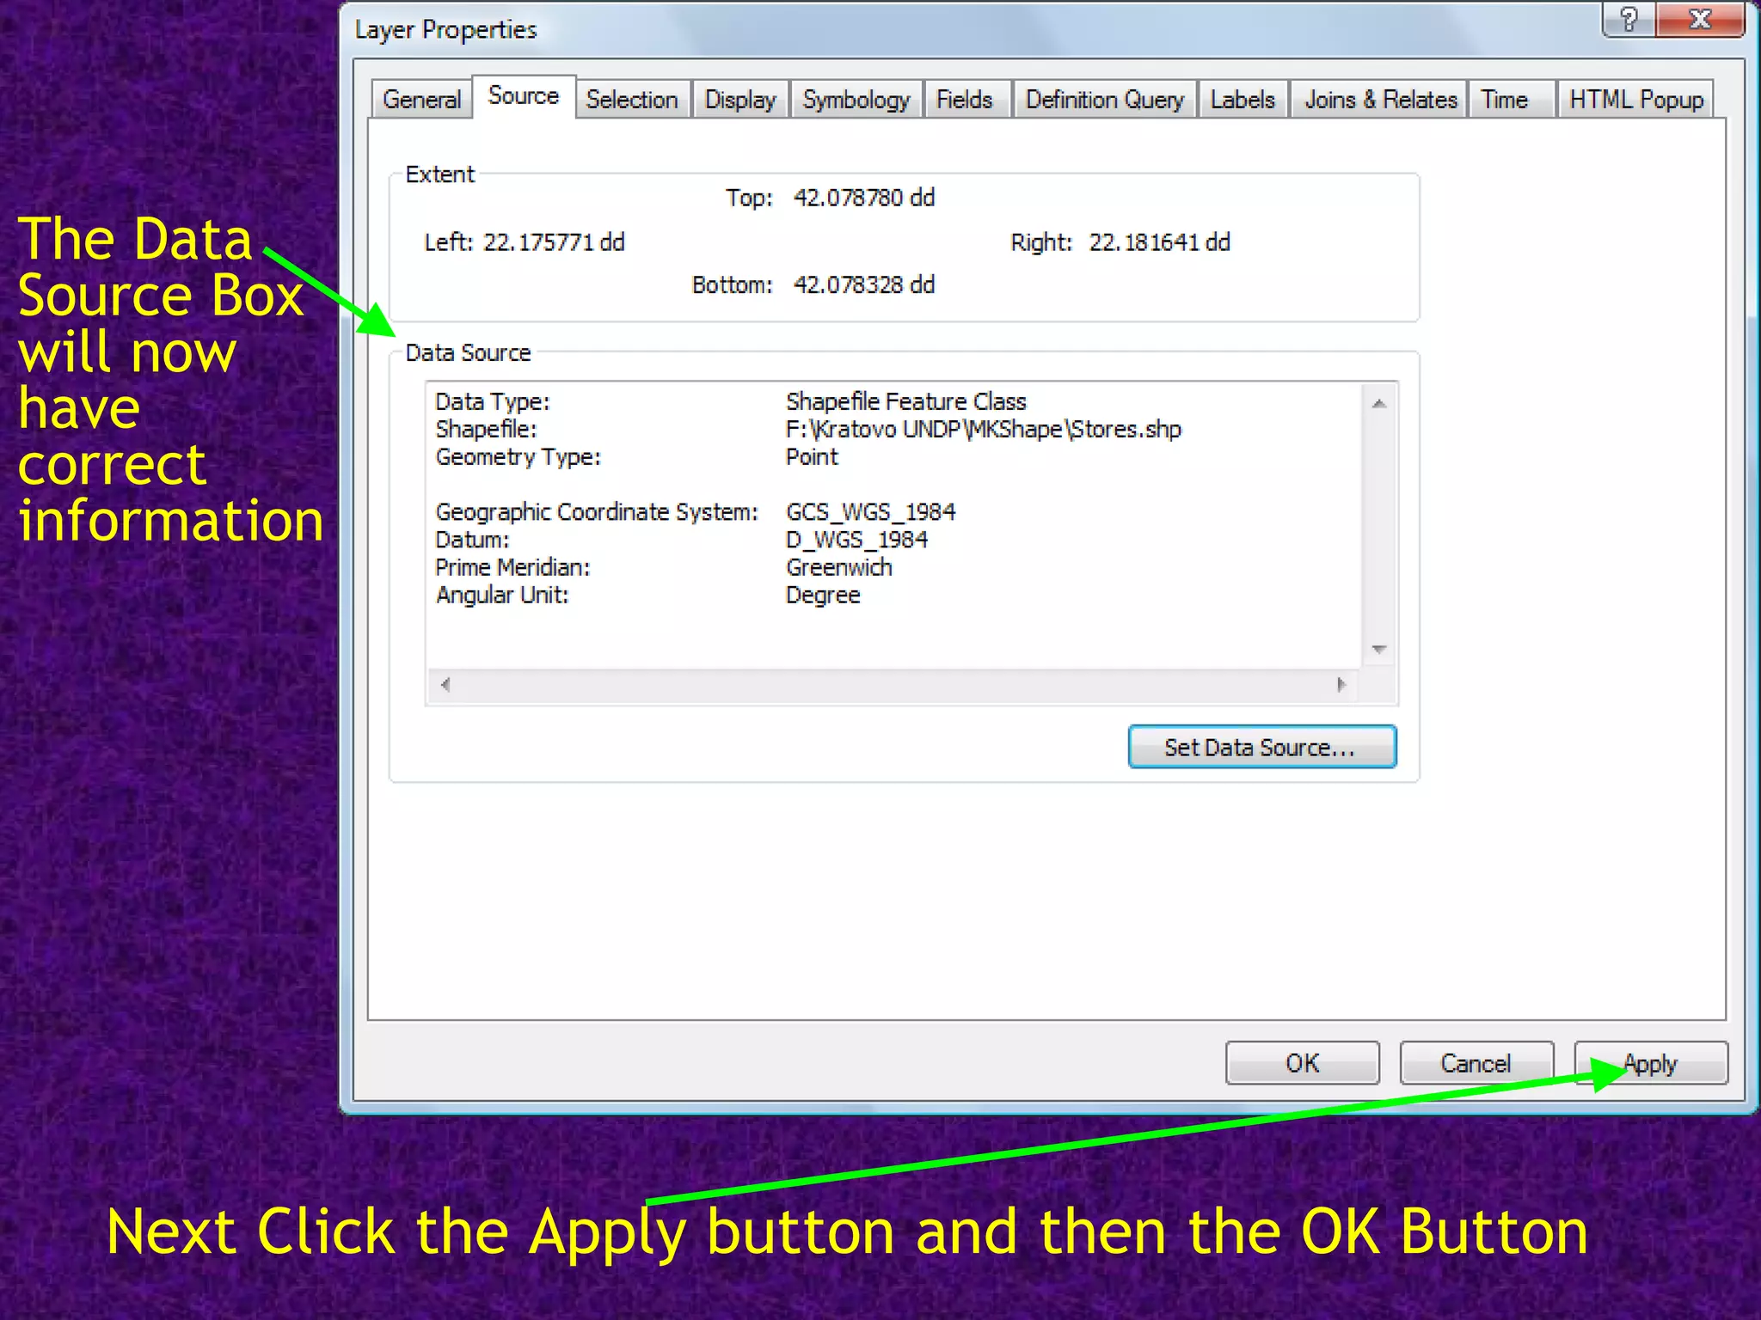Click the D_WGS_1984 datum value
Screen dimensions: 1761x1320
tap(857, 540)
